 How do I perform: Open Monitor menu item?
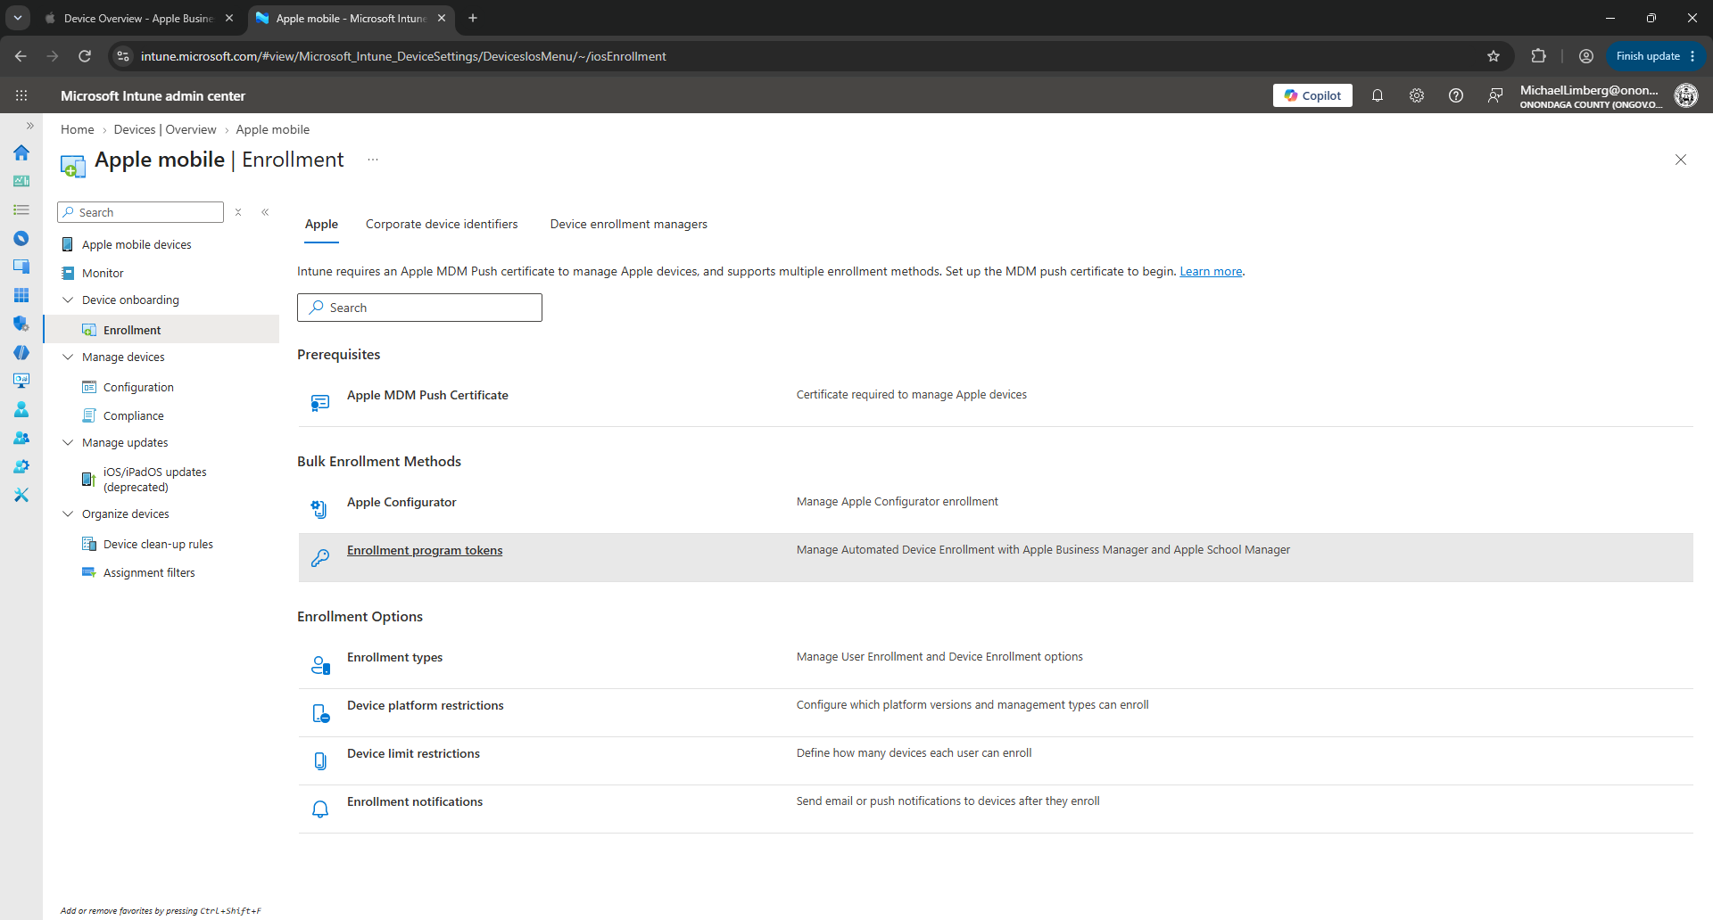click(x=103, y=273)
